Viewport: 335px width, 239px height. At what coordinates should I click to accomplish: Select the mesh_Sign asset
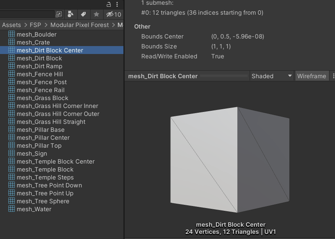[62, 154]
